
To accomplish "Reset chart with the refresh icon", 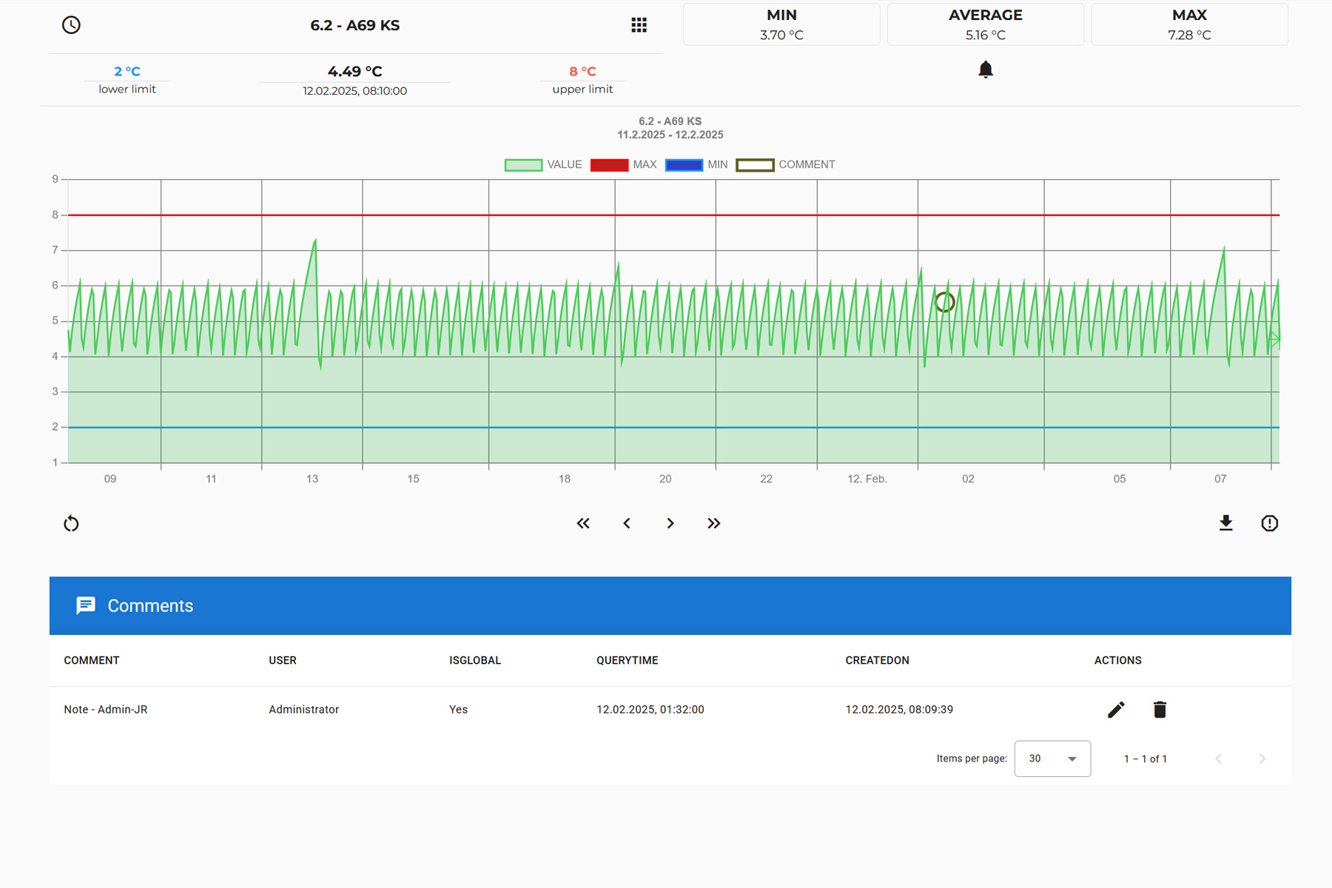I will pyautogui.click(x=71, y=524).
